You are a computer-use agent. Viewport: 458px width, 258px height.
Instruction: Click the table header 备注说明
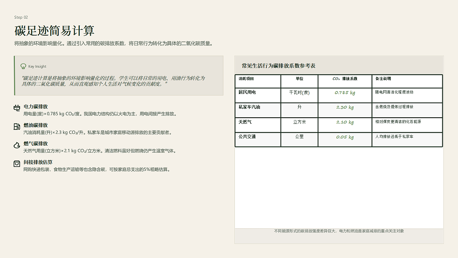point(383,79)
